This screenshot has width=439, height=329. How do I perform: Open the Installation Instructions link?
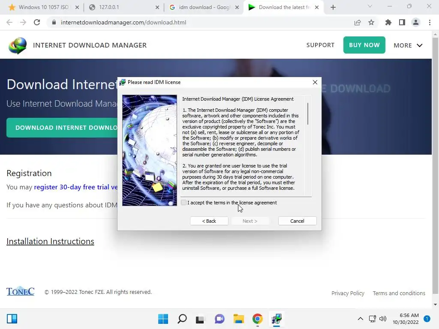pyautogui.click(x=51, y=241)
